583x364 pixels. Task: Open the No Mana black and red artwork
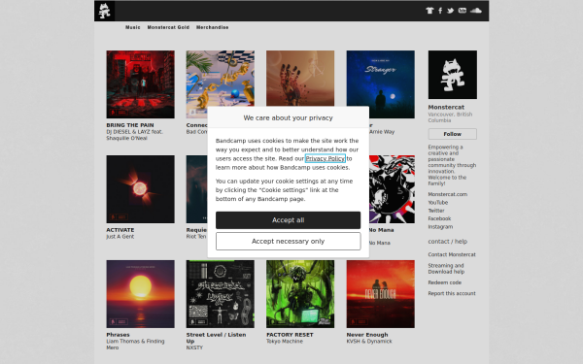click(392, 189)
